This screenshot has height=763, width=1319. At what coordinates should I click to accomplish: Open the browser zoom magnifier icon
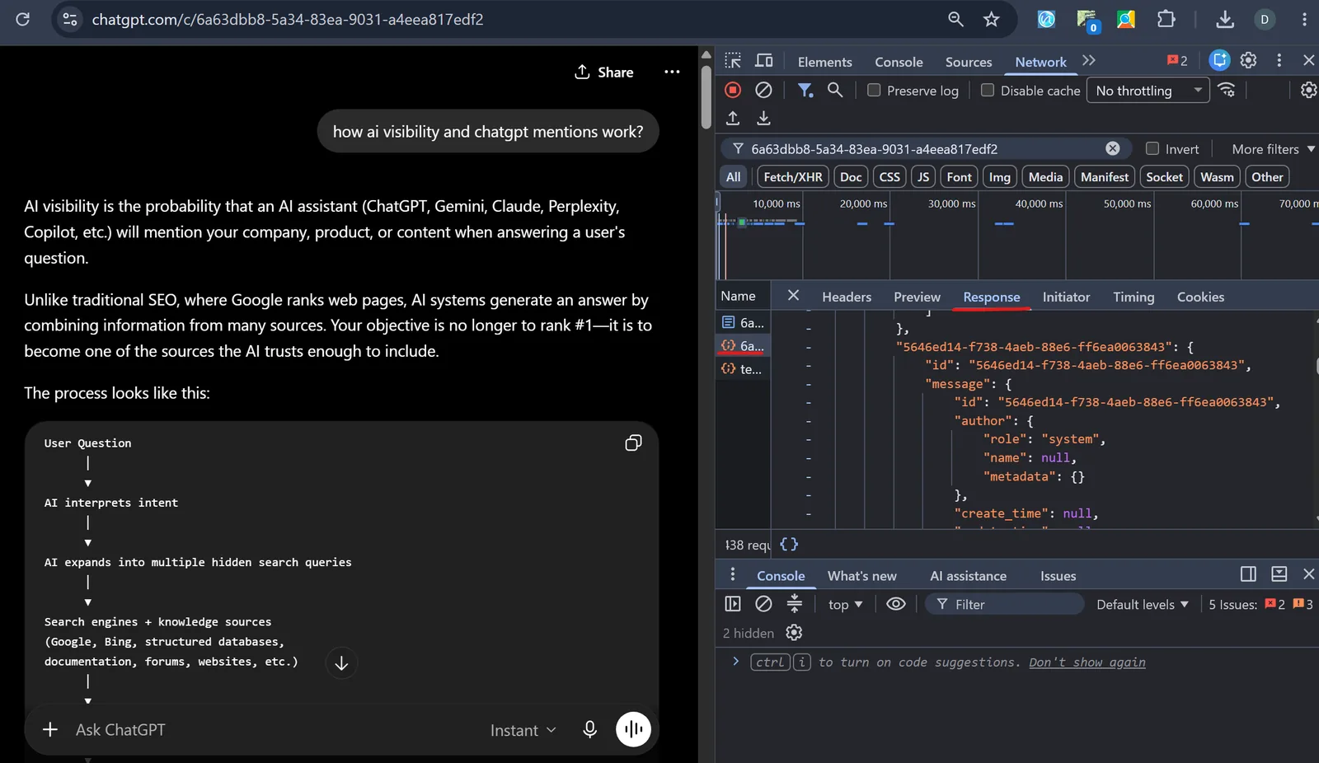955,19
